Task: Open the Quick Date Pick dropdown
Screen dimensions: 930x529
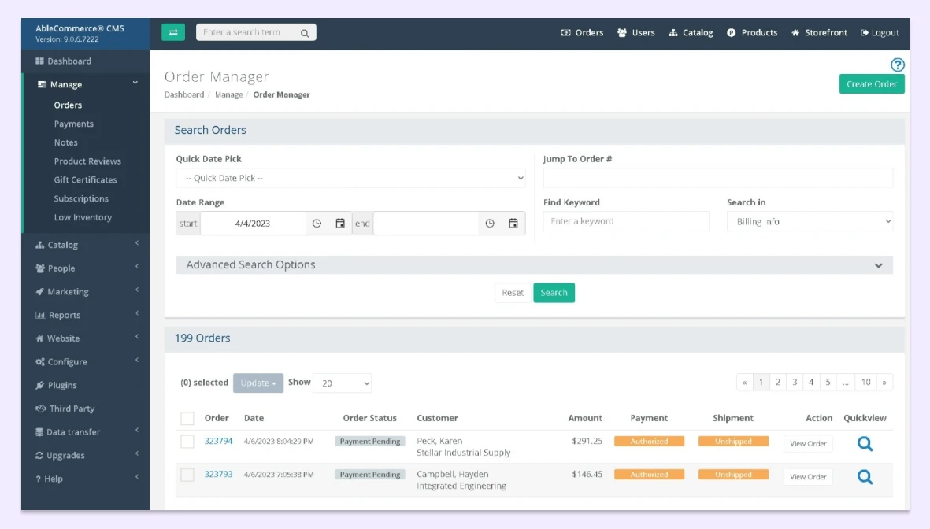Action: pyautogui.click(x=349, y=177)
